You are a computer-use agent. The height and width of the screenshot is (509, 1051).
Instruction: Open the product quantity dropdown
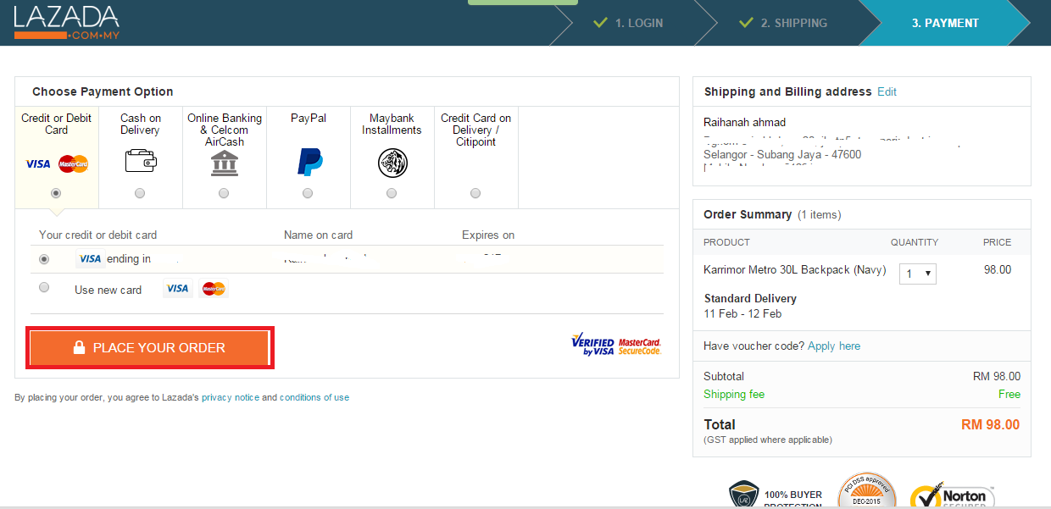[918, 274]
